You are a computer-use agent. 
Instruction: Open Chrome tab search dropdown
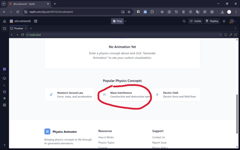[x=4, y=4]
